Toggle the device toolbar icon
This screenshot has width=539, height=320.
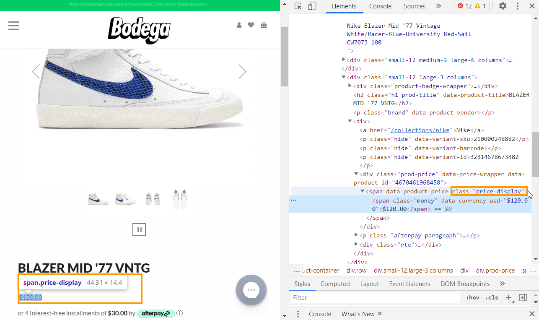pos(312,6)
